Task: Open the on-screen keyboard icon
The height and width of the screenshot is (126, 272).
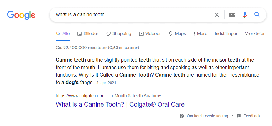Action: coord(232,15)
